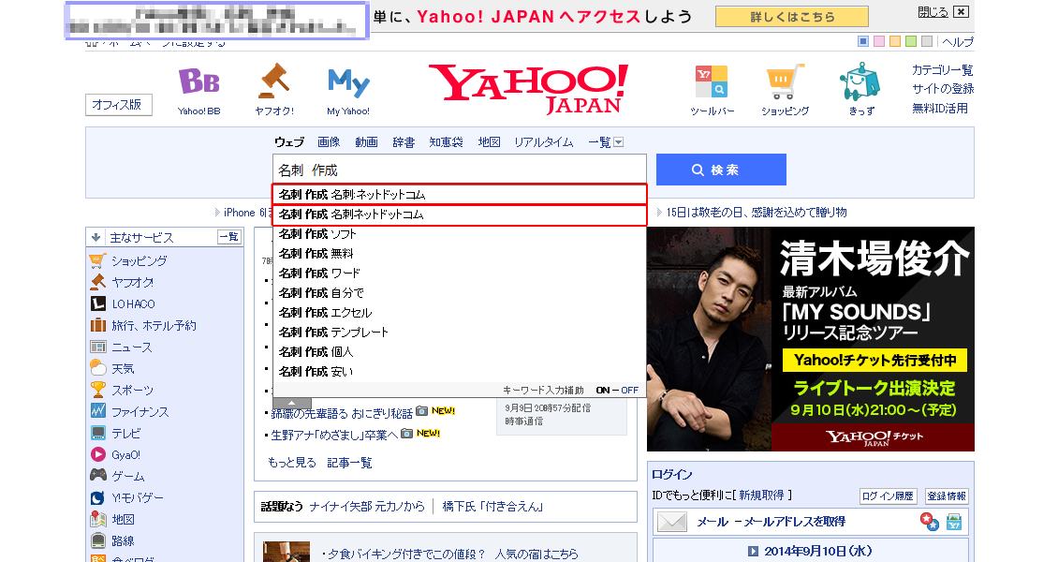Image resolution: width=1058 pixels, height=562 pixels.
Task: Click the shopping cart icon beside mail
Action: coord(954,522)
